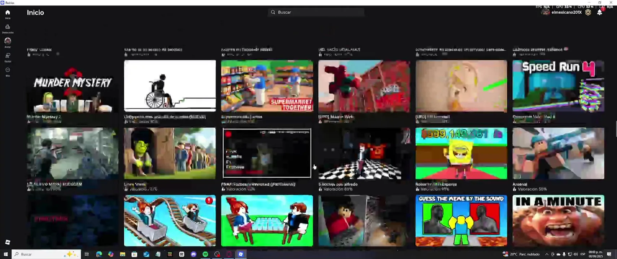This screenshot has width=617, height=259.
Task: Open the notifications bell
Action: [600, 12]
